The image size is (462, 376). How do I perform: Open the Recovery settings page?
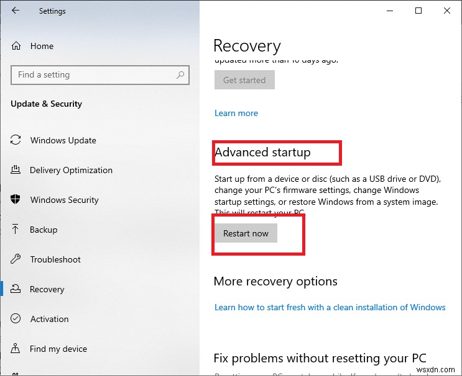pos(47,289)
